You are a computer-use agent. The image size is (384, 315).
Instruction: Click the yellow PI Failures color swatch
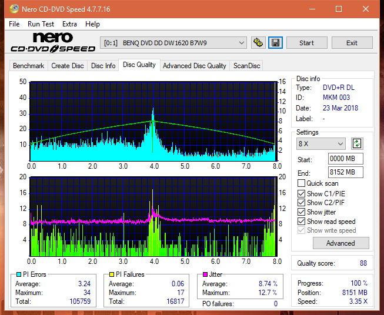coord(111,274)
